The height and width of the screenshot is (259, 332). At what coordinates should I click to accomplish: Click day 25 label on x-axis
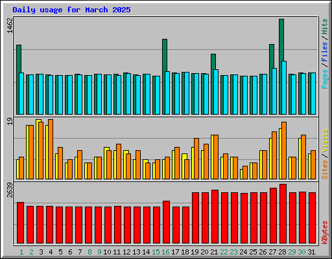pos(253,252)
